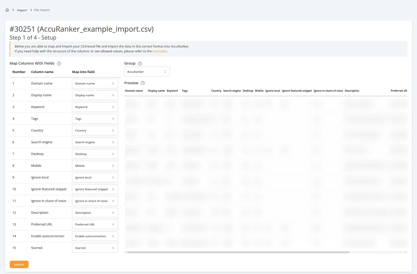The height and width of the screenshot is (274, 417).
Task: Clear the Description field mapping
Action: pyautogui.click(x=113, y=213)
